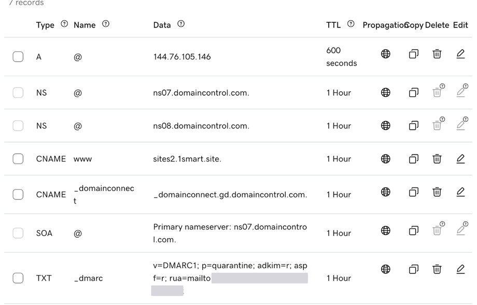Edit the www CNAME record
Viewport: 477px width, 305px height.
coord(460,159)
